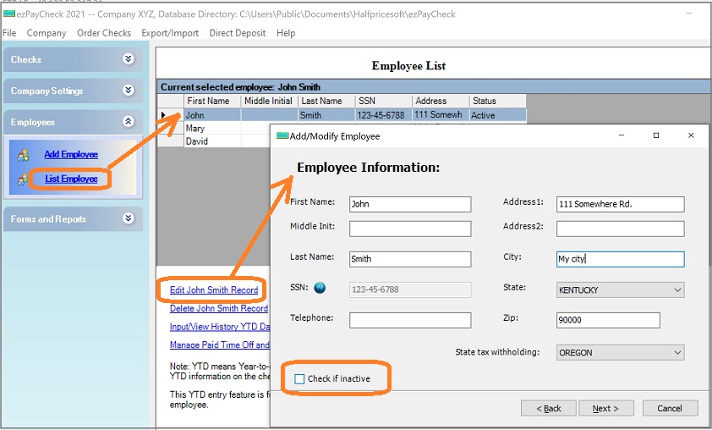Click the List Employee person icon

click(23, 179)
